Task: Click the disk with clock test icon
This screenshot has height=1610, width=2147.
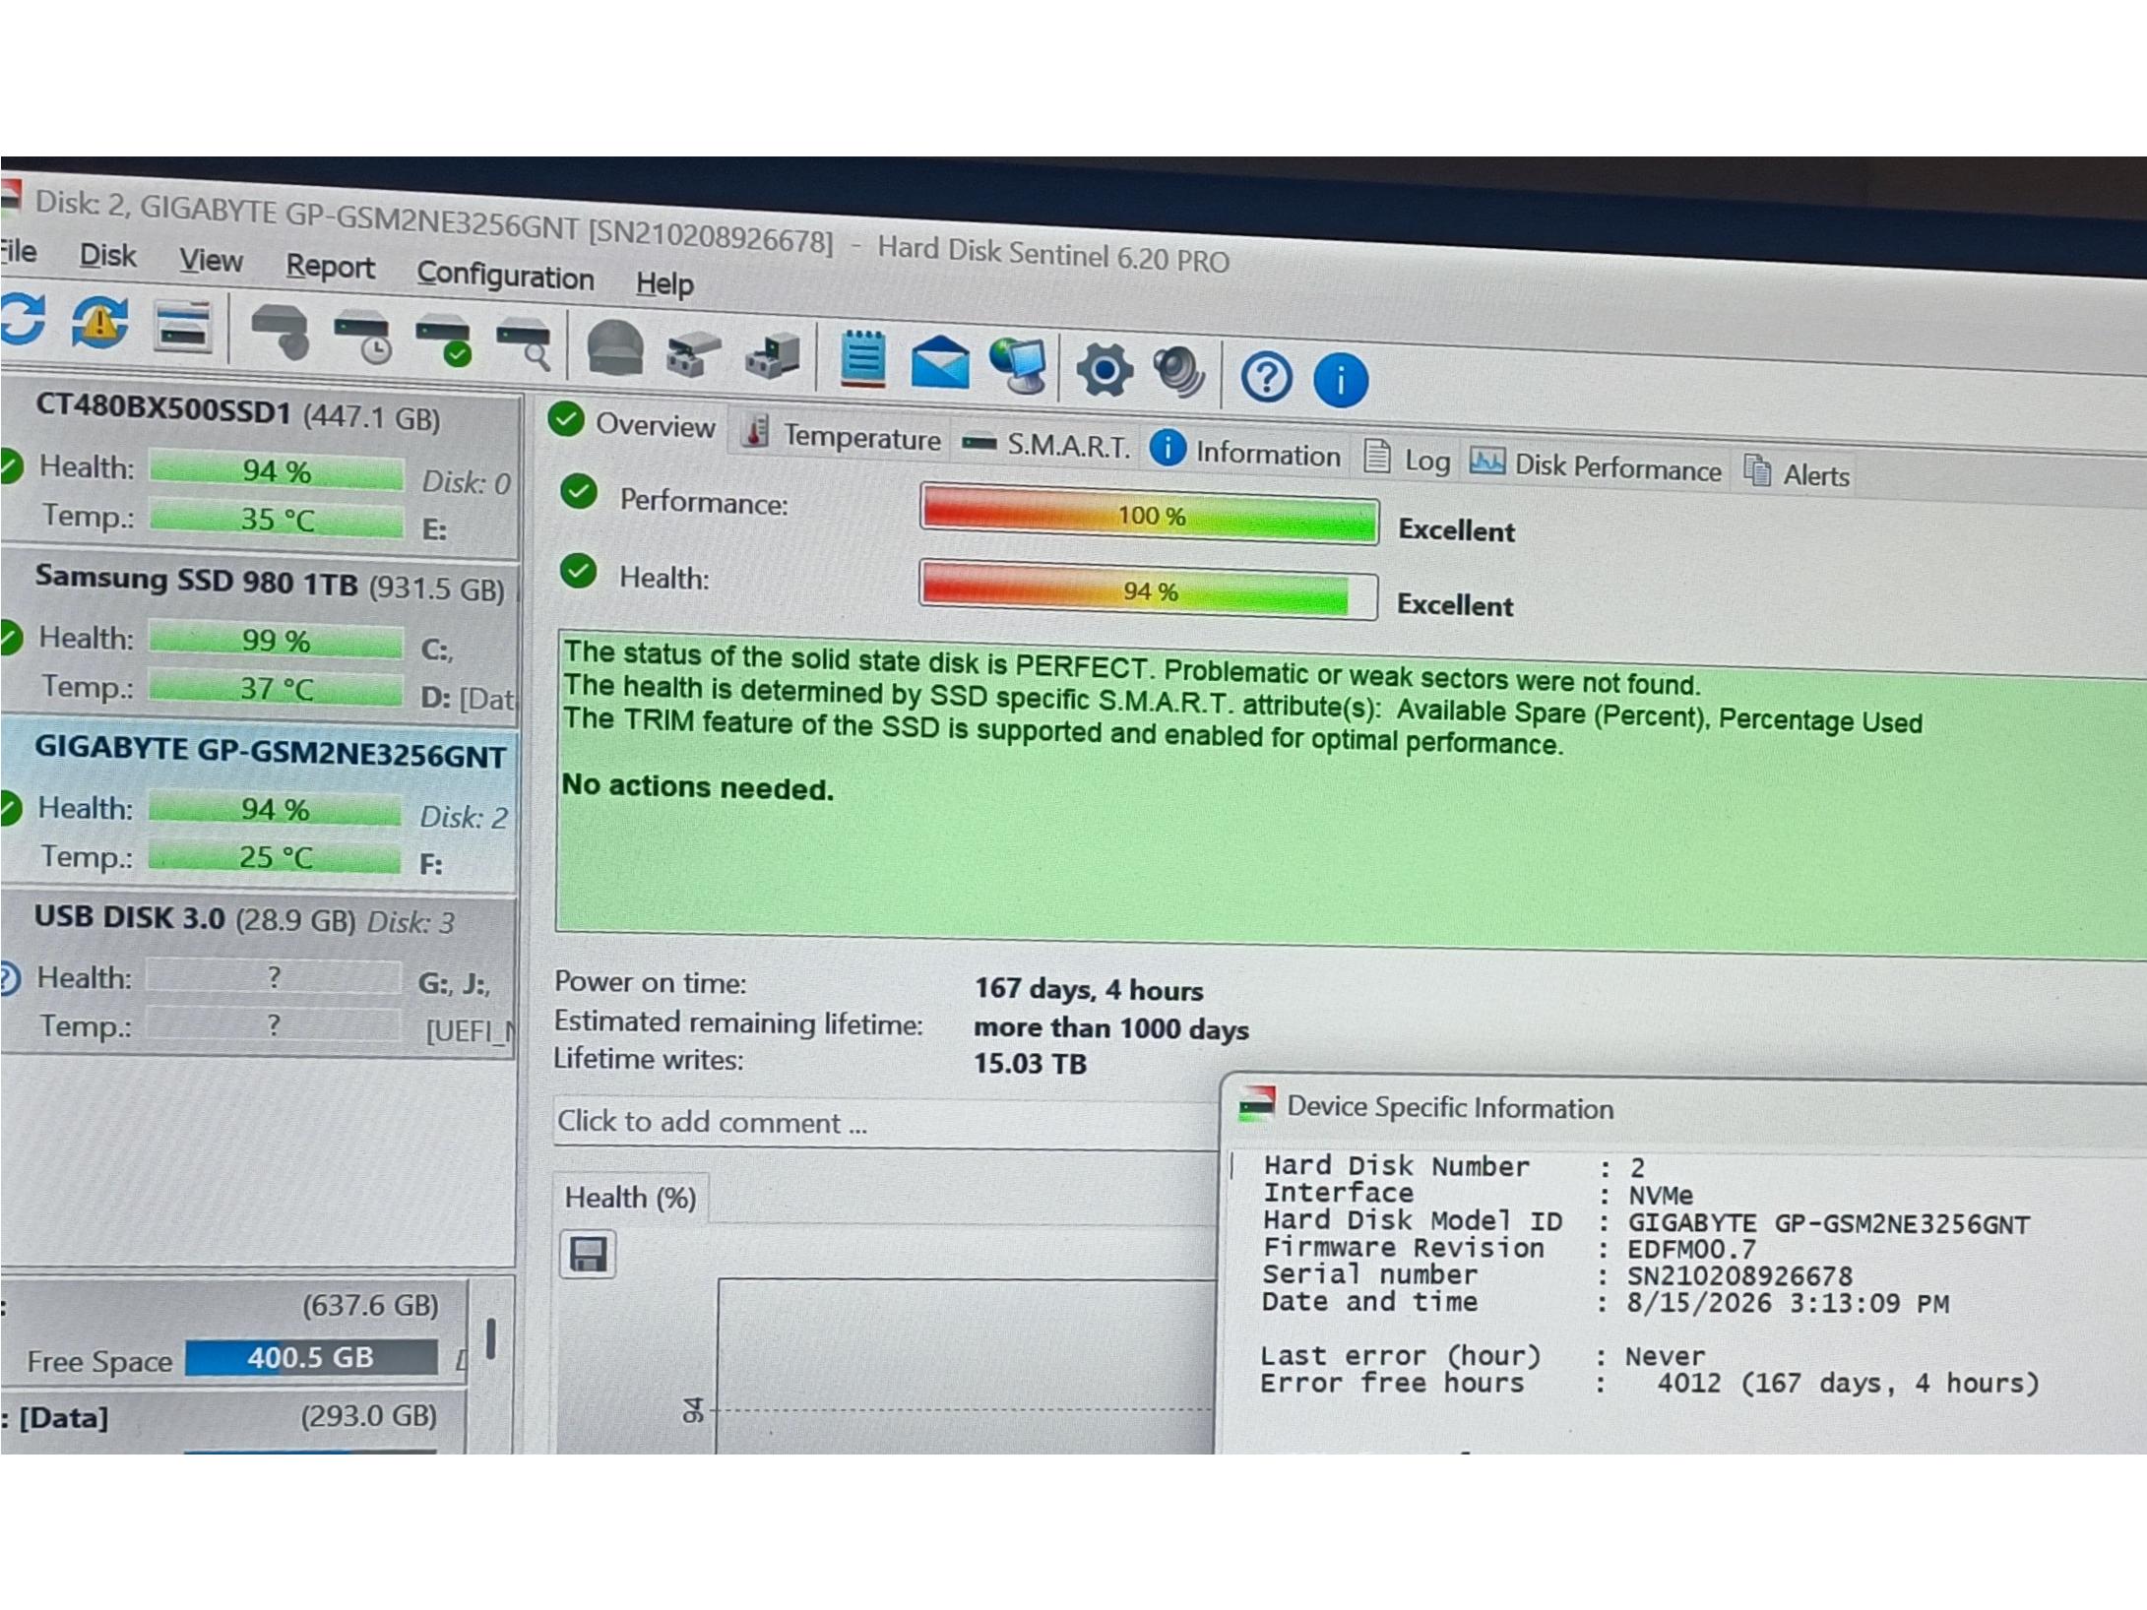Action: [x=362, y=337]
